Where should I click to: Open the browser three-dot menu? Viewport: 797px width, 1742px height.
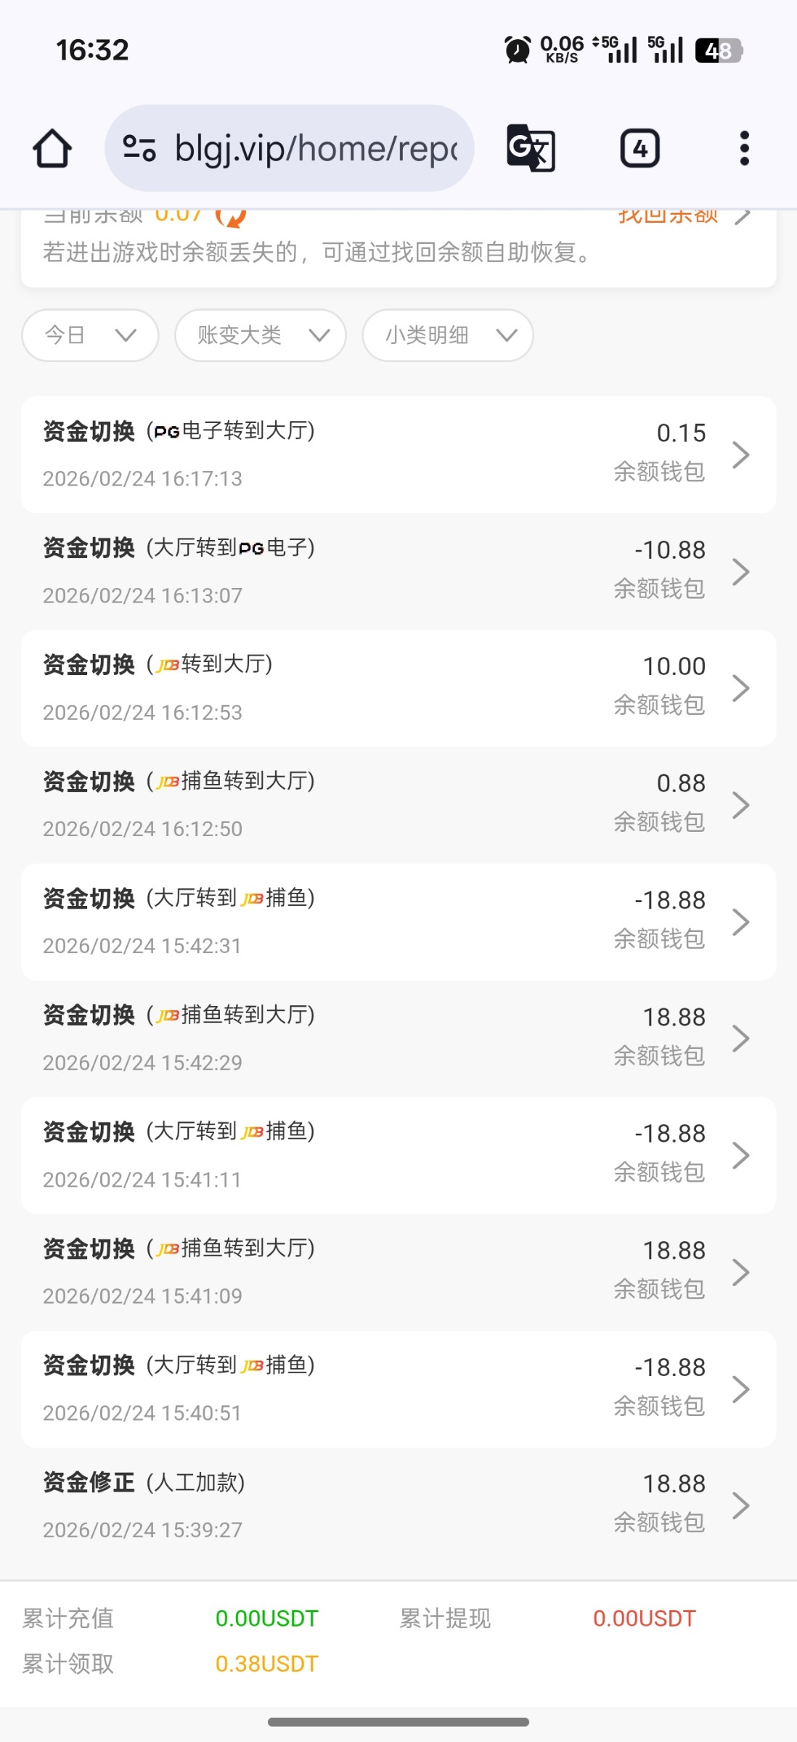(744, 149)
